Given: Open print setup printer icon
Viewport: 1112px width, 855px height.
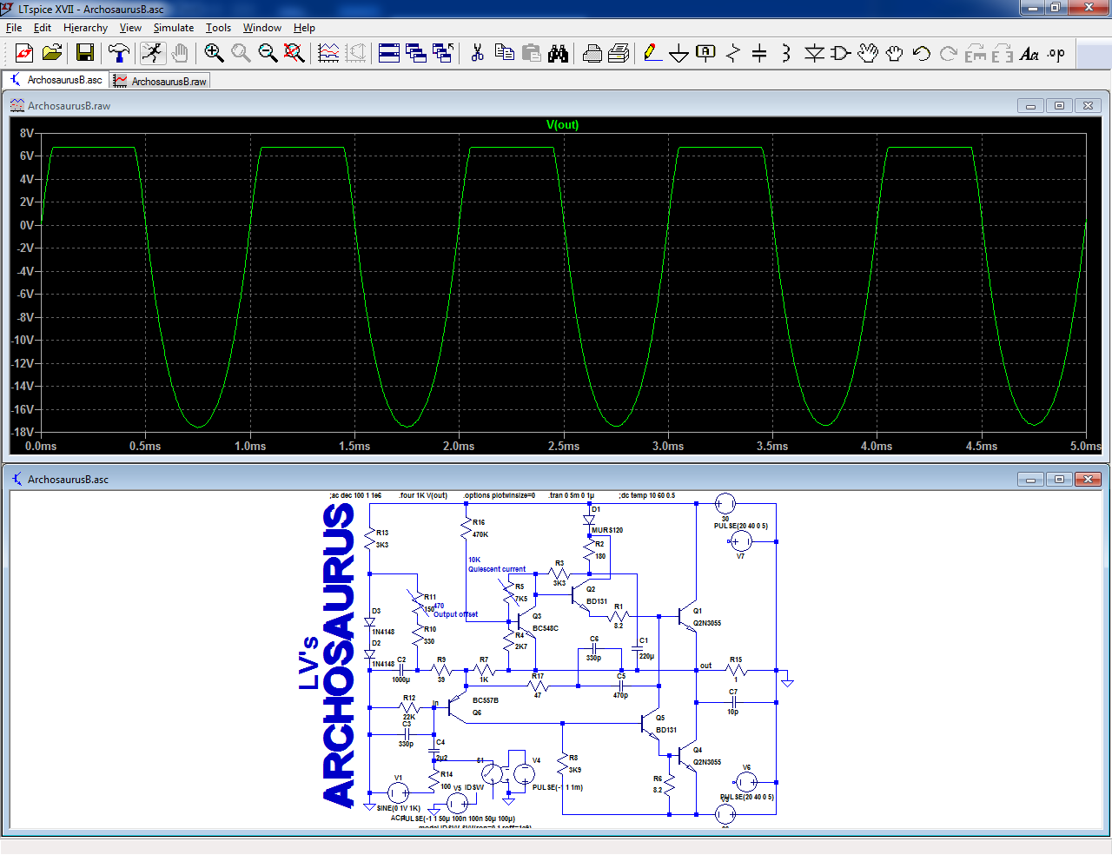Looking at the screenshot, I should [592, 53].
